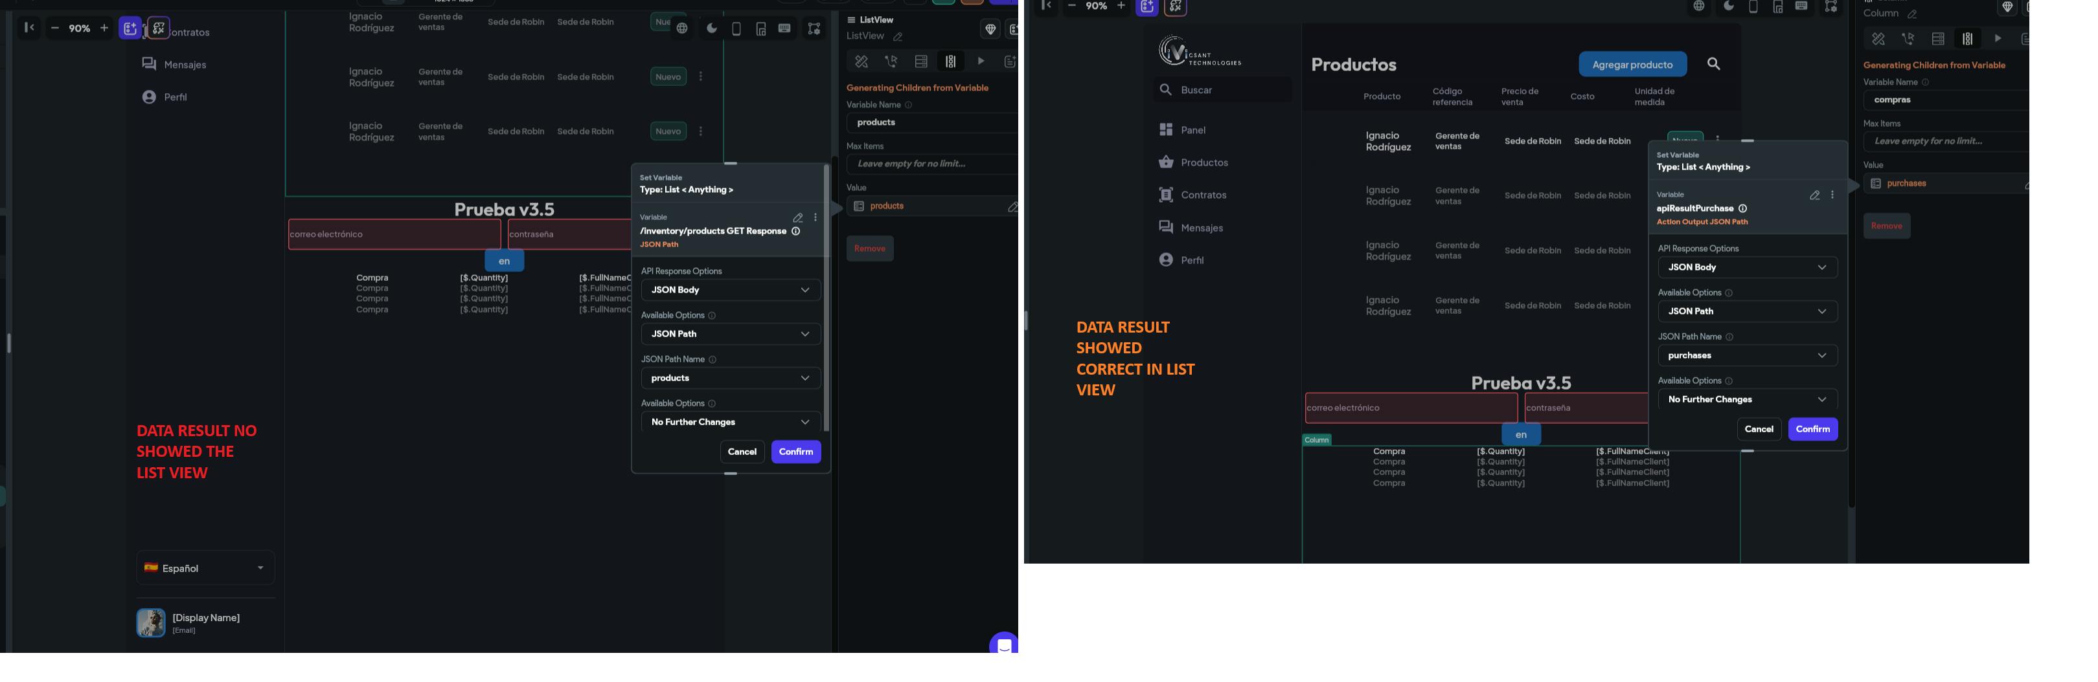This screenshot has height=682, width=2098.
Task: Open generate dynamic children tab for Column
Action: (x=1968, y=39)
